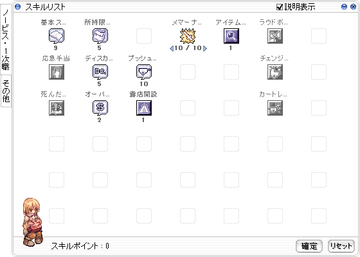Click the 10 / 10 Mammonite level text

(188, 48)
